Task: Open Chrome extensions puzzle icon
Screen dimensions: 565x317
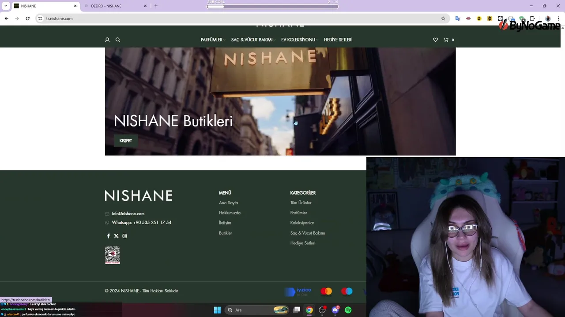Action: (532, 18)
